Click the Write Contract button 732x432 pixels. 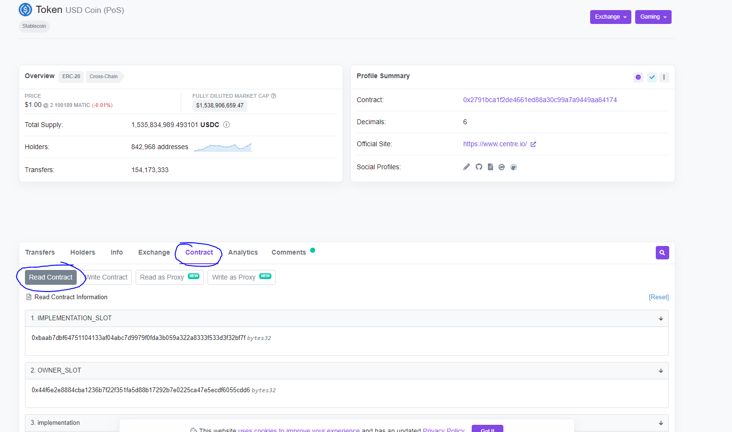(x=106, y=277)
